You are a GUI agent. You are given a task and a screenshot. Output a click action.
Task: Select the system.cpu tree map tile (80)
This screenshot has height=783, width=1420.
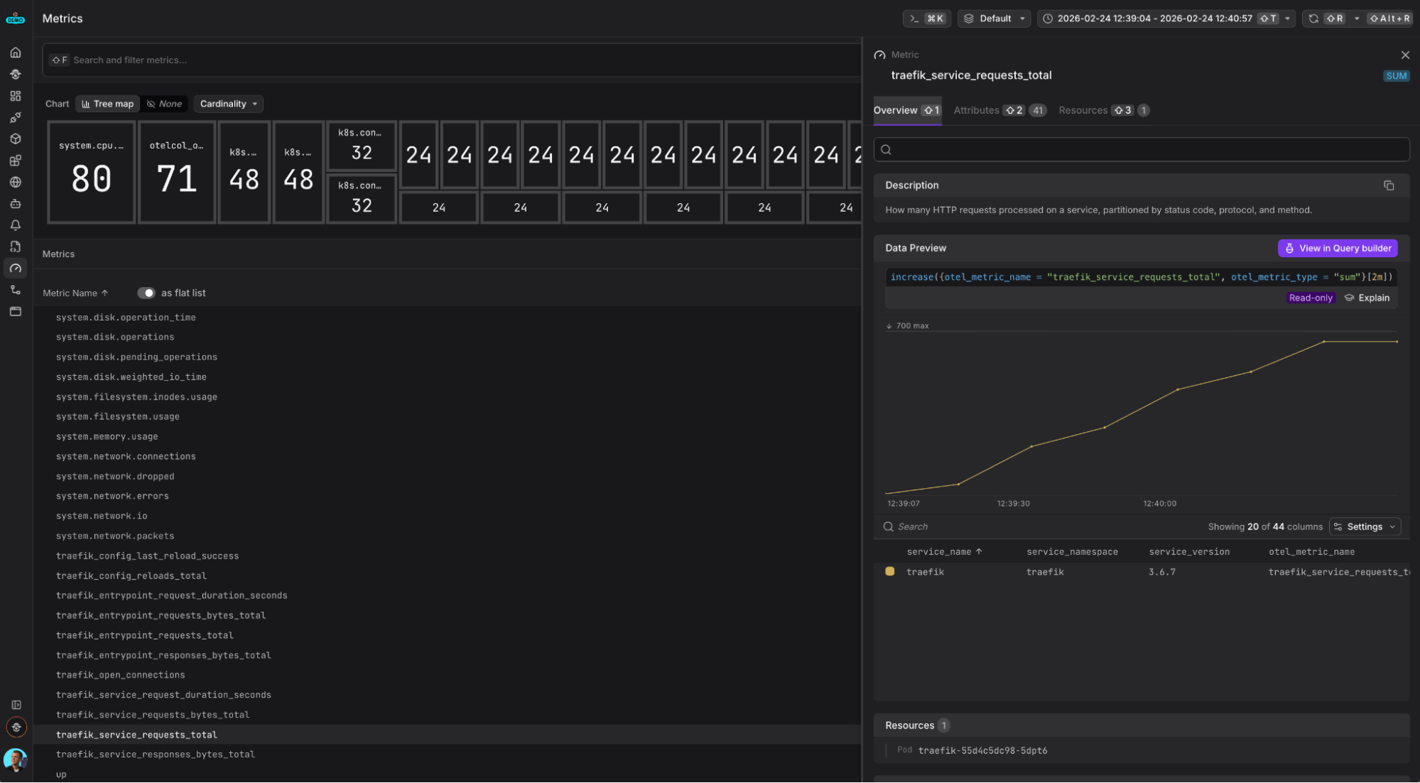pos(91,172)
